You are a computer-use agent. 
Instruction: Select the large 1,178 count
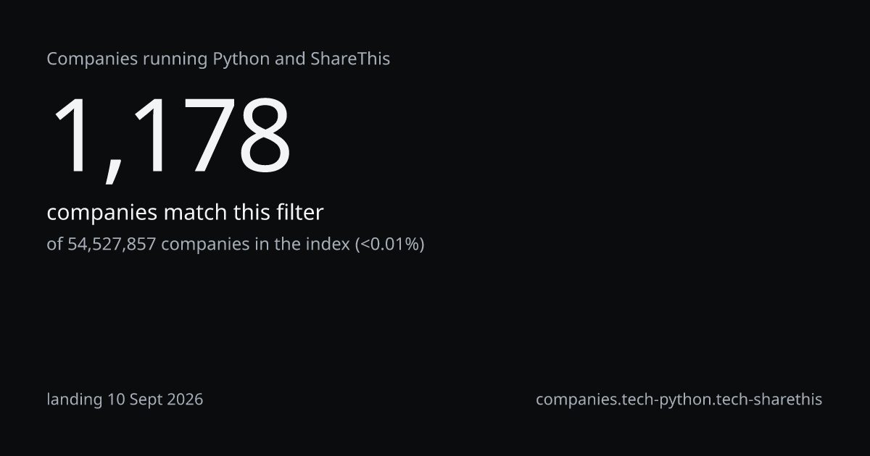tap(170, 138)
